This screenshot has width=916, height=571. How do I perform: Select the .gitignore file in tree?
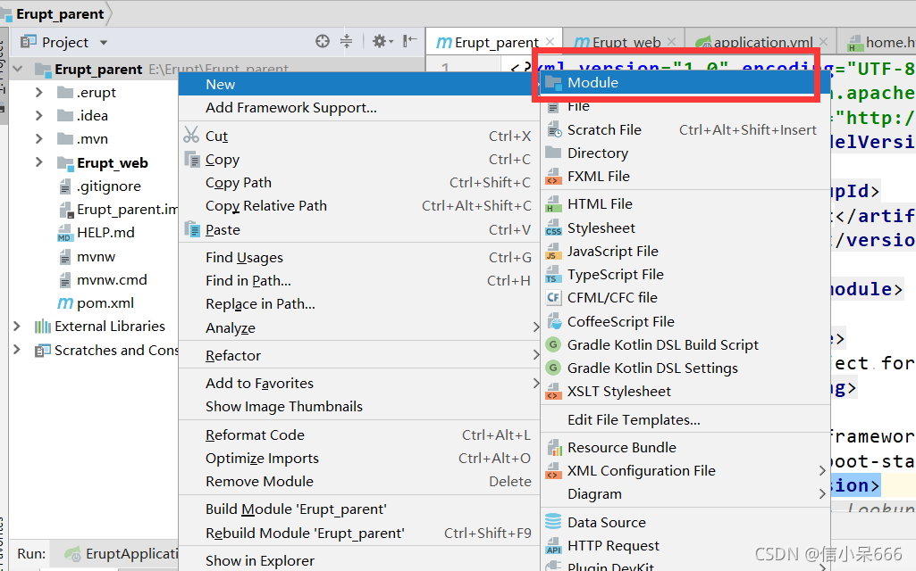click(109, 186)
